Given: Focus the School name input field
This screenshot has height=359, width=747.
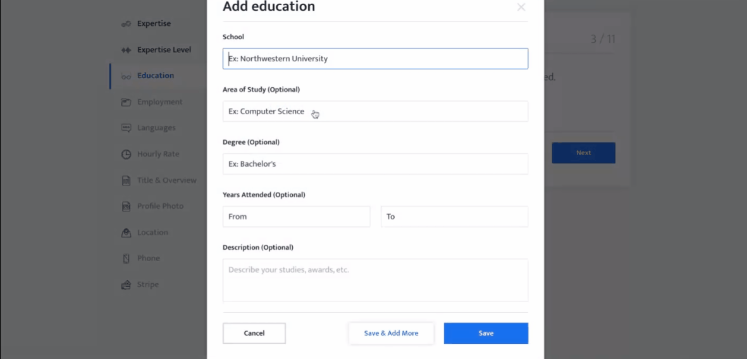Looking at the screenshot, I should coord(375,59).
